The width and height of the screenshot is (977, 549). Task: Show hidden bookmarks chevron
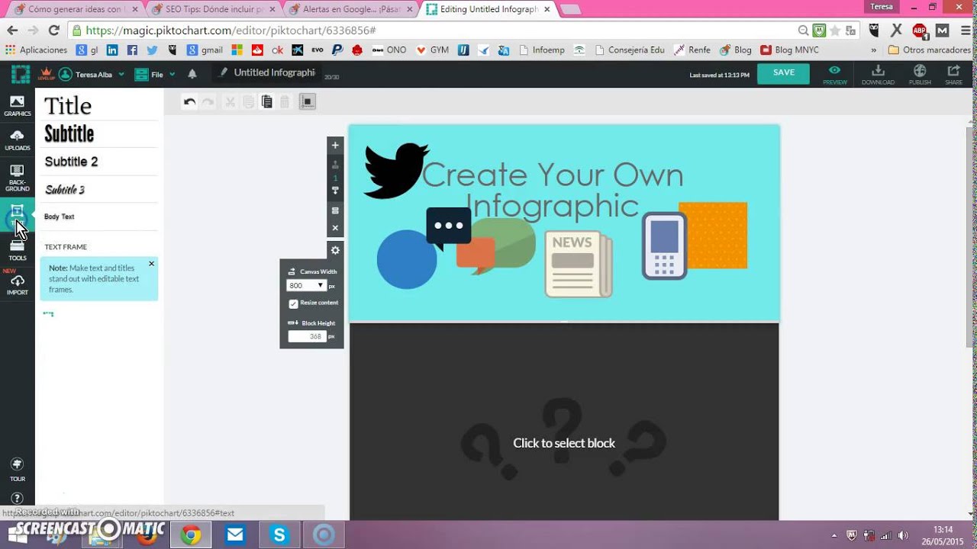click(x=873, y=50)
